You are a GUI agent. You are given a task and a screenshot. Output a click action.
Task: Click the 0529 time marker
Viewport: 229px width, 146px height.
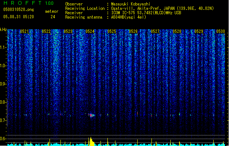[199, 31]
